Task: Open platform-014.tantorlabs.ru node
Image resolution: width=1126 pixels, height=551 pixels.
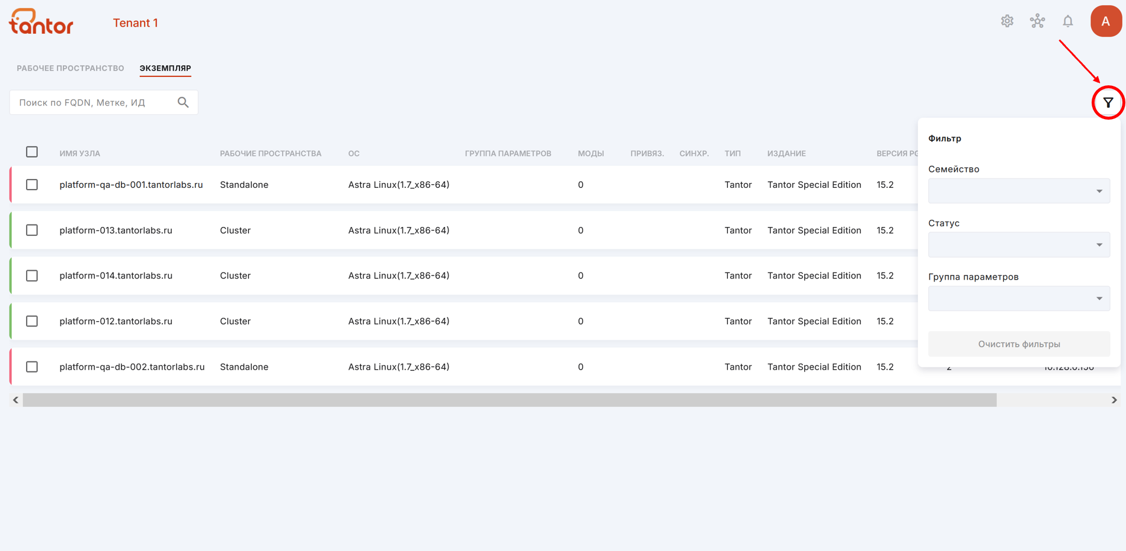Action: [x=116, y=275]
